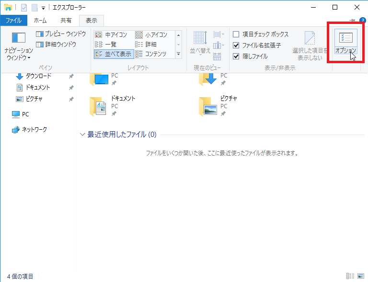The width and height of the screenshot is (368, 282).
Task: Select medium icons (中アイコン) layout
Action: (111, 34)
